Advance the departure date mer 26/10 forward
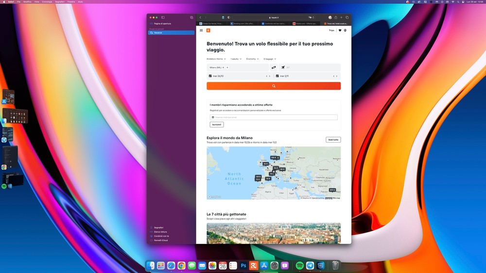486x273 pixels. coord(269,76)
